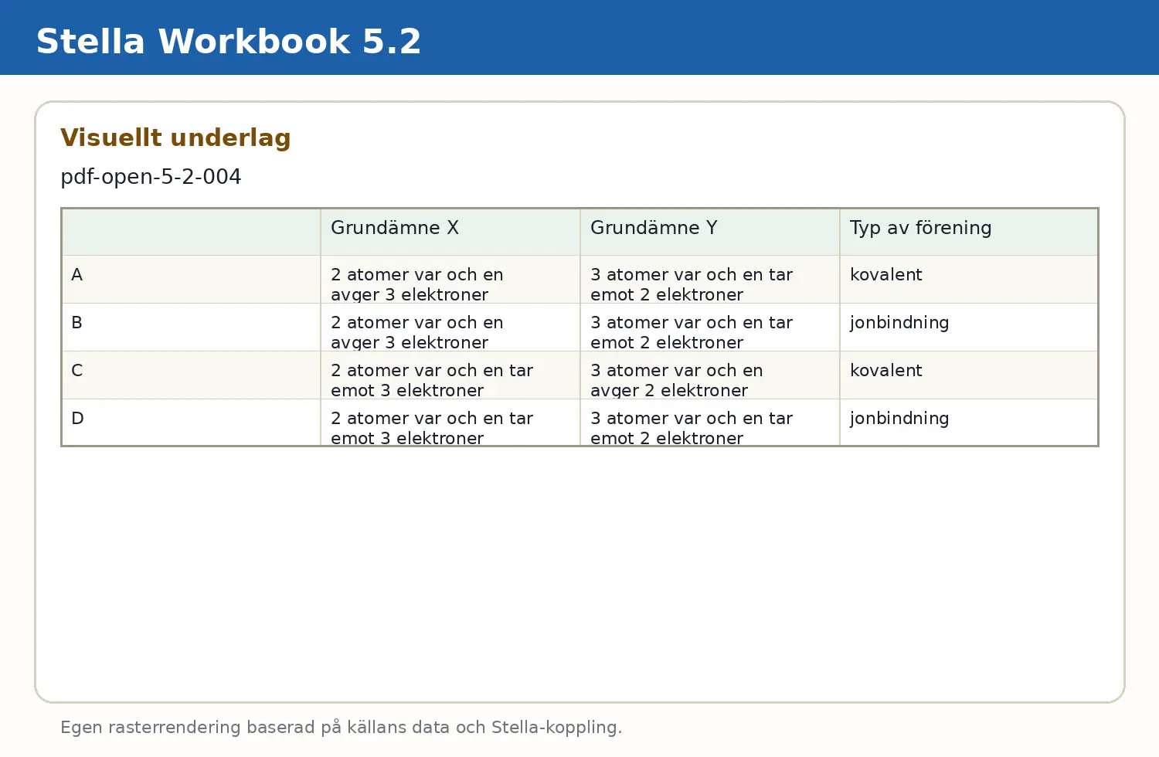Screen dimensions: 1159x757
Task: Click row A Grundämne X cell
Action: click(x=450, y=280)
